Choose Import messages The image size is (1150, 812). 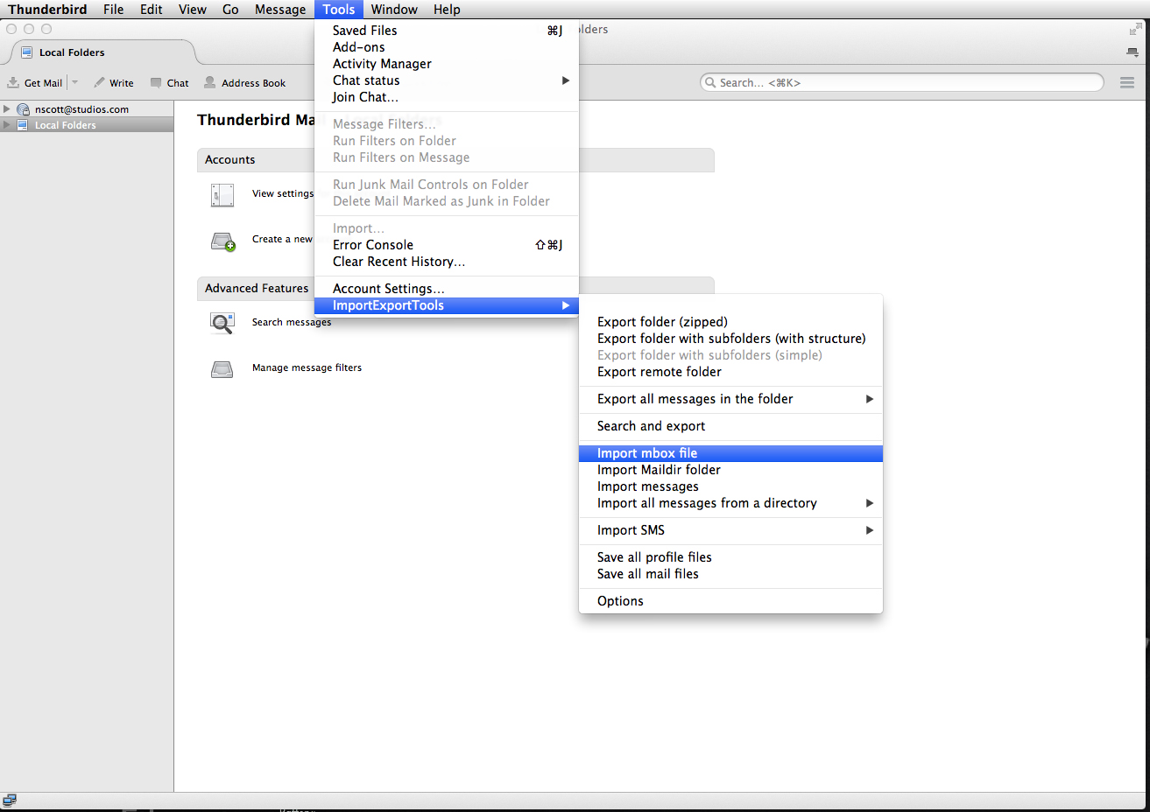[x=730, y=486]
